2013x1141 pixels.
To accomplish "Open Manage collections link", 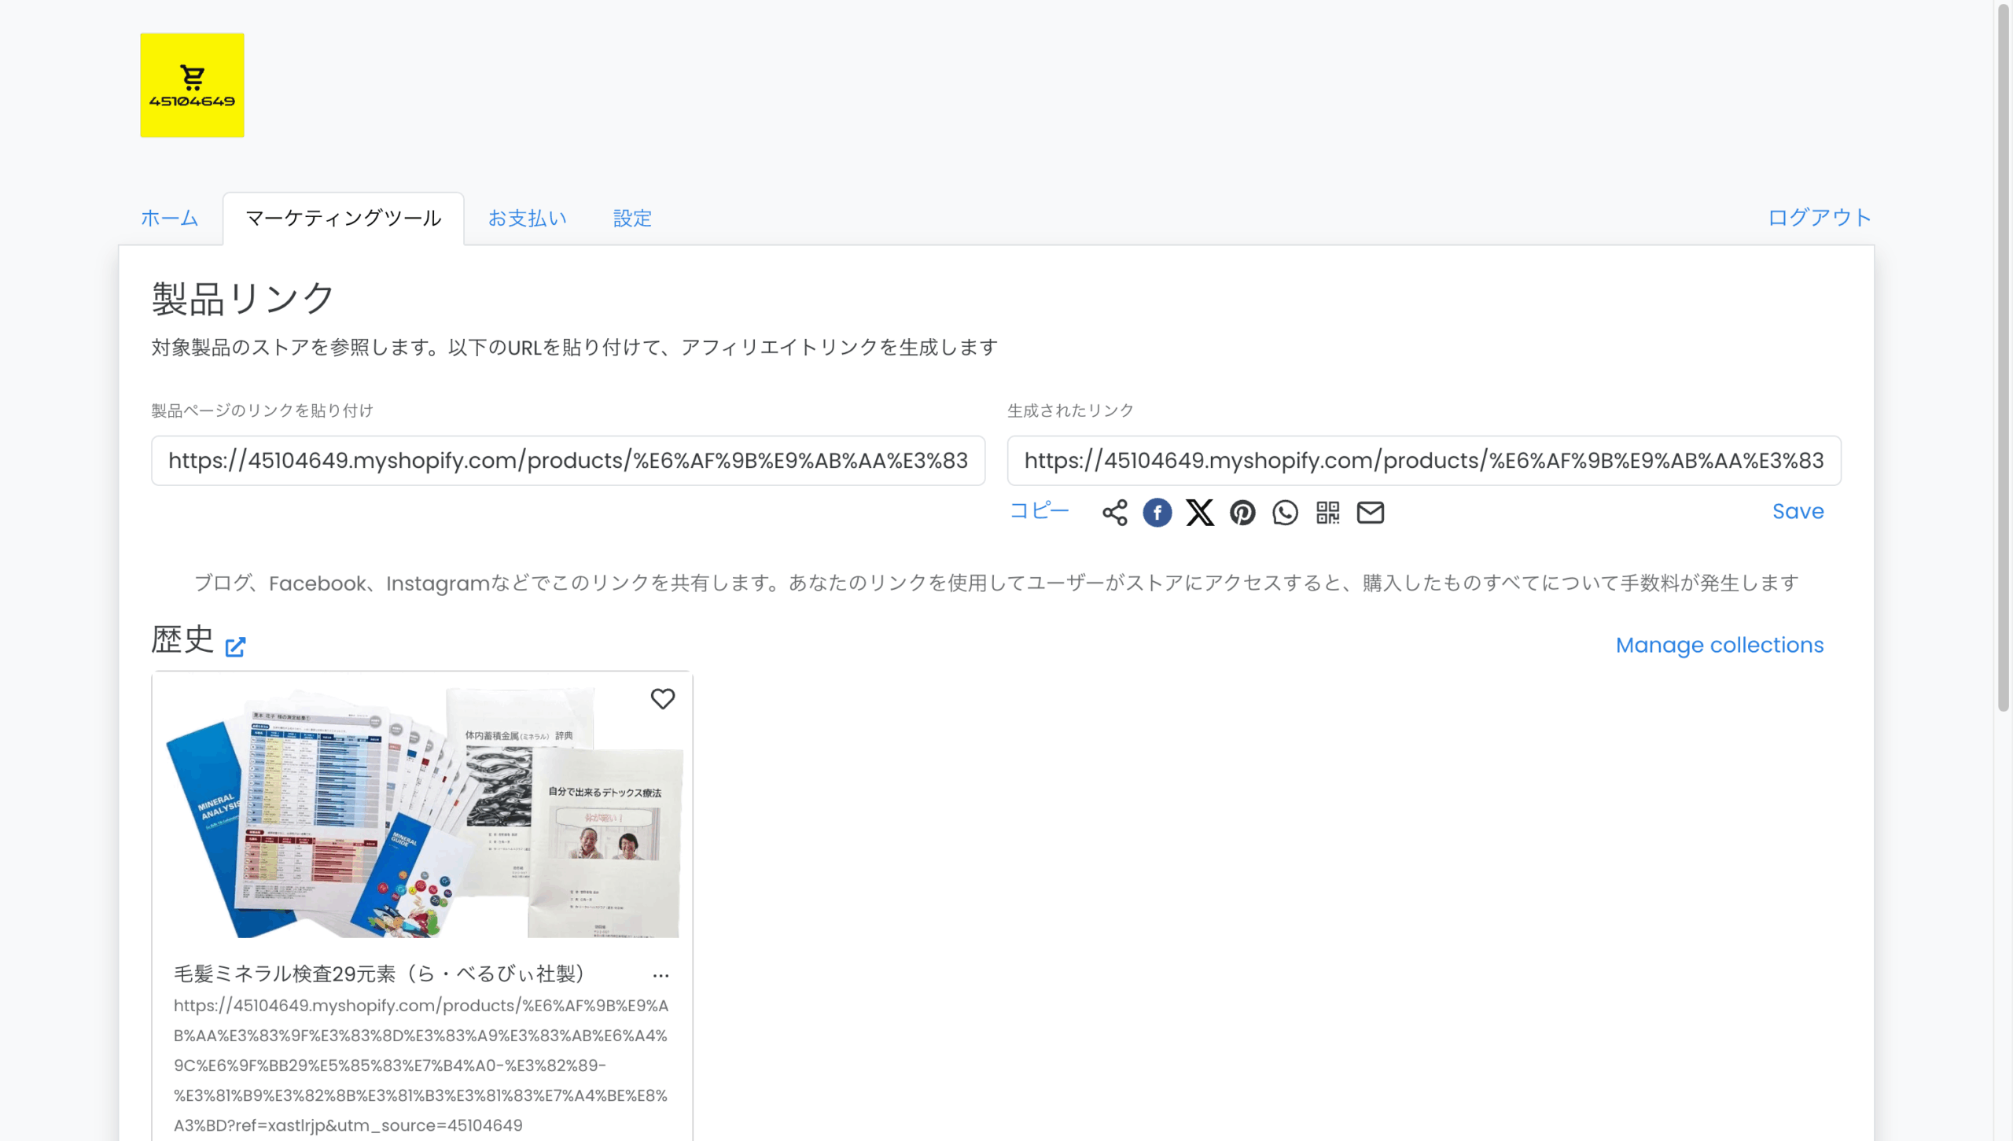I will pos(1719,645).
